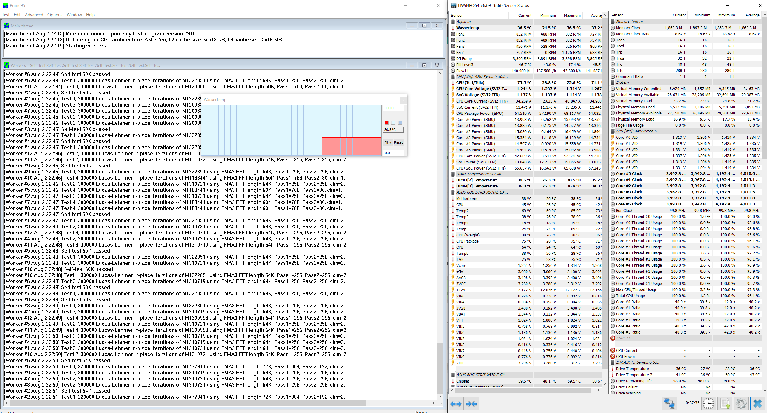The height and width of the screenshot is (413, 767).
Task: Collapse the DIMM Temperature Sensor group
Action: [479, 174]
